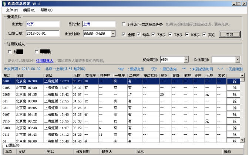Open the 文件(F) menu
This screenshot has width=249, height=155.
click(12, 10)
